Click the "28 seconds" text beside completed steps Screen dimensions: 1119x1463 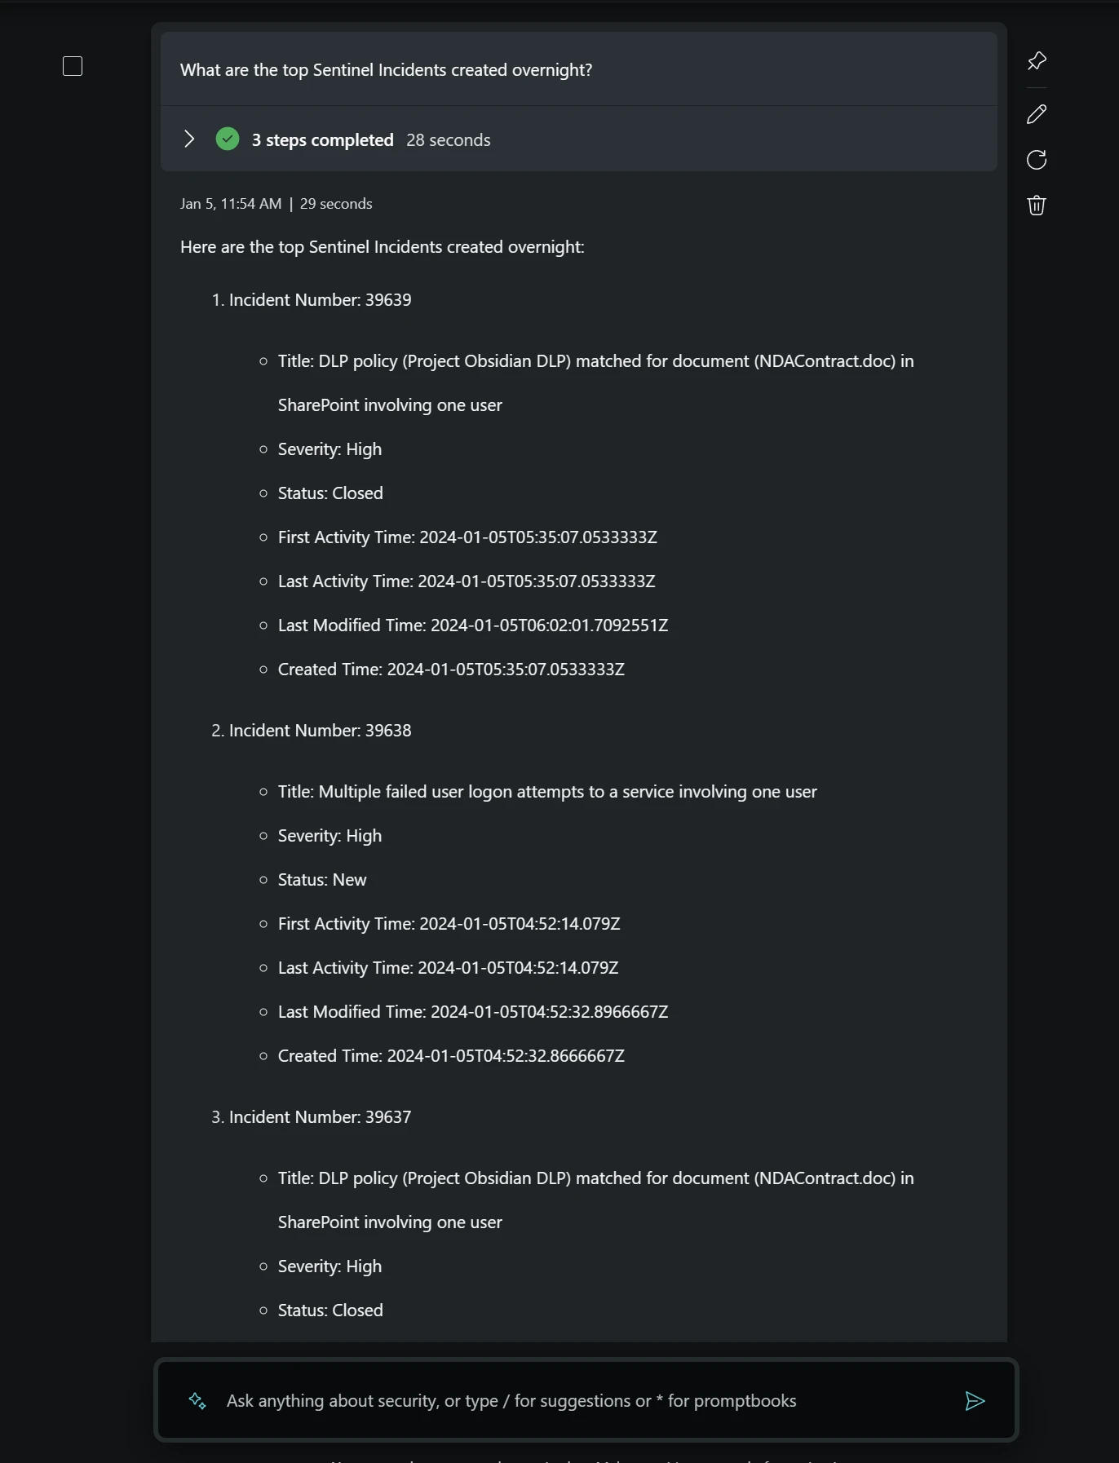coord(448,139)
